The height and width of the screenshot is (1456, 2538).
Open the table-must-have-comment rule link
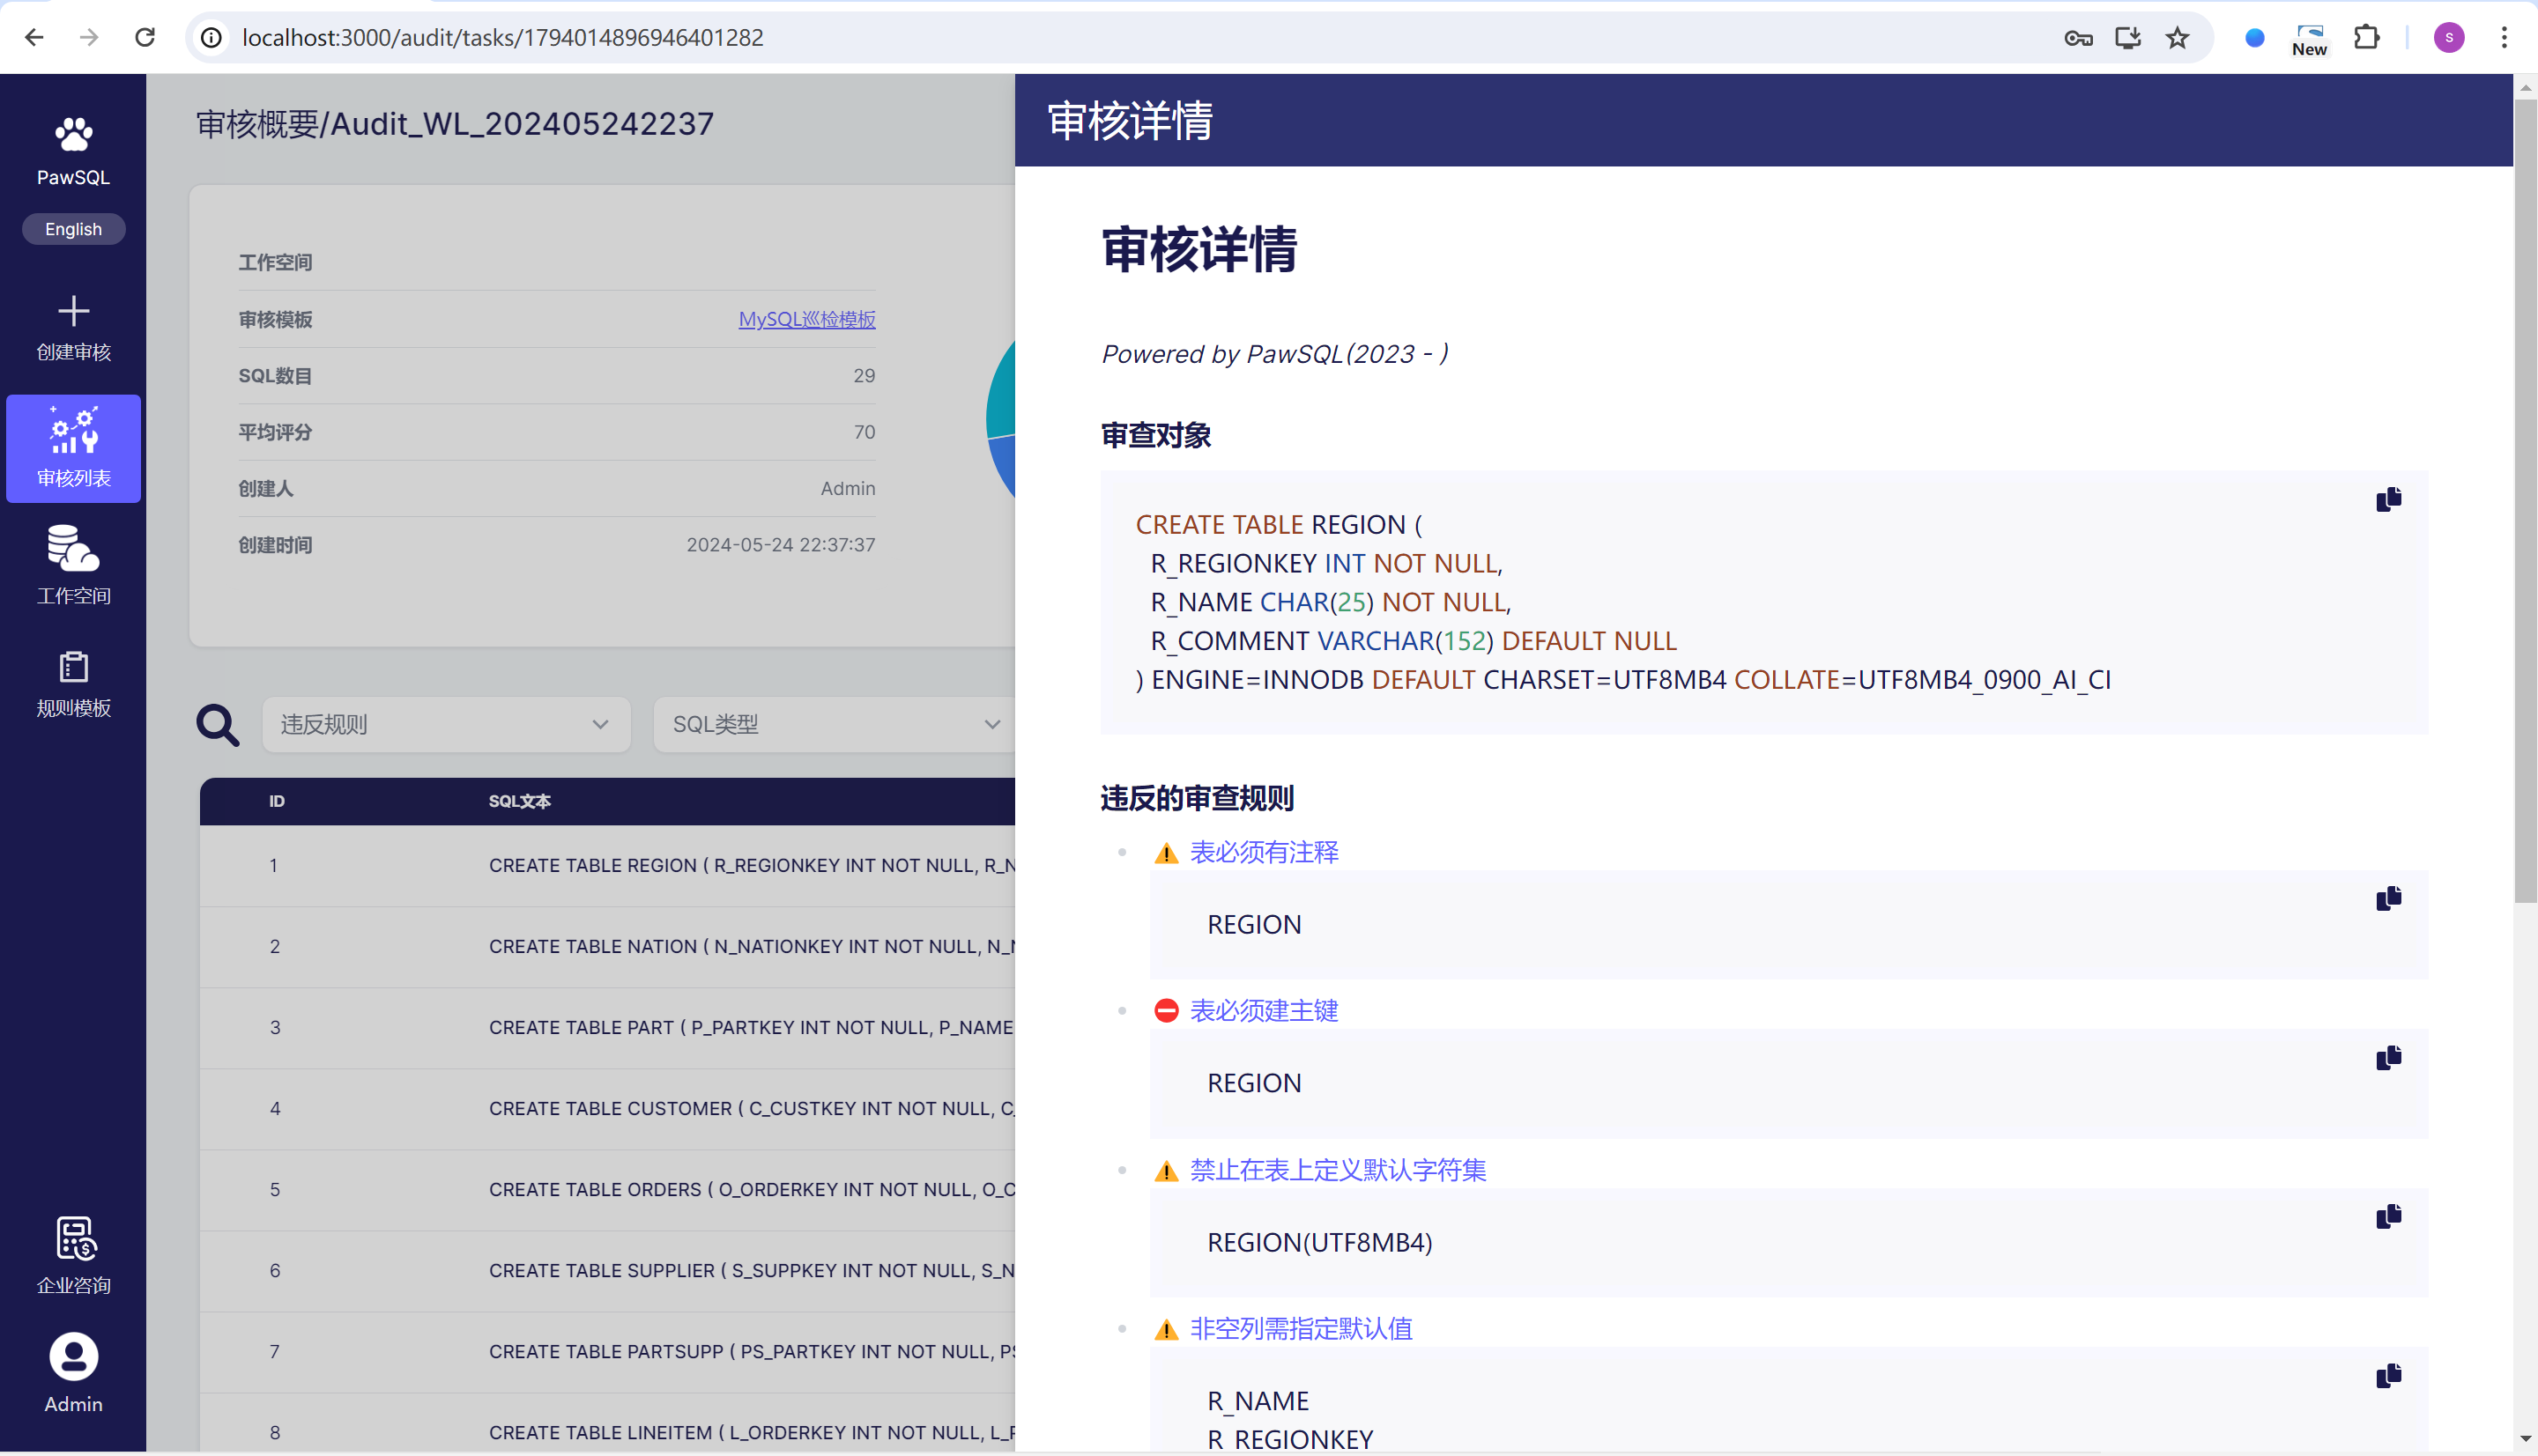pyautogui.click(x=1264, y=852)
